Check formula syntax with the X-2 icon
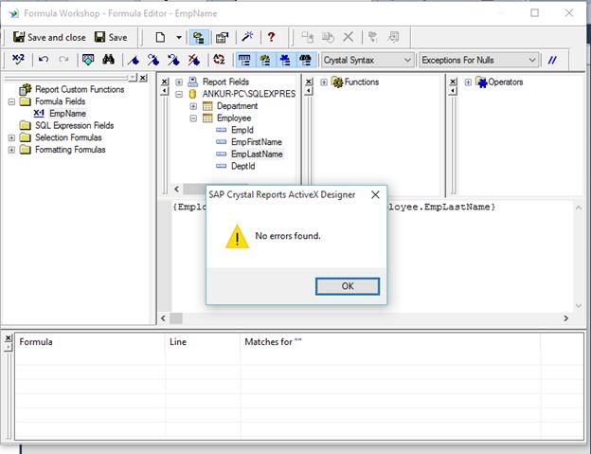Viewport: 591px width, 454px height. [x=18, y=60]
